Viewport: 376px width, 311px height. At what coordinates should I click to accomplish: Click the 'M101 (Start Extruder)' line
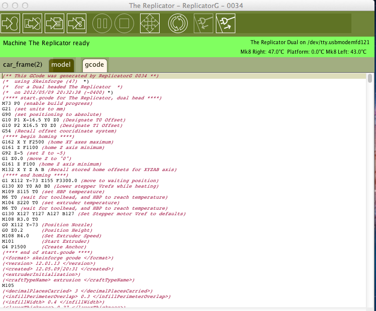tap(46, 241)
